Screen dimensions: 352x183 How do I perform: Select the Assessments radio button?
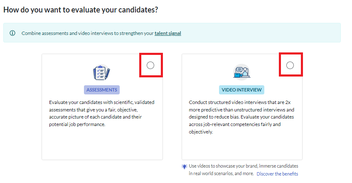(x=150, y=65)
